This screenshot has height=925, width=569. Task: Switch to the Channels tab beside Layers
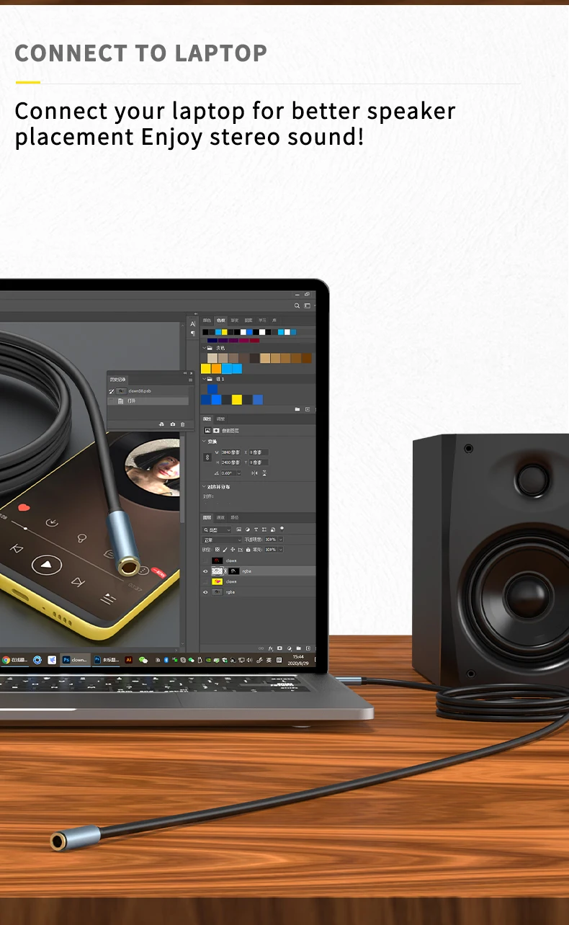click(x=221, y=517)
